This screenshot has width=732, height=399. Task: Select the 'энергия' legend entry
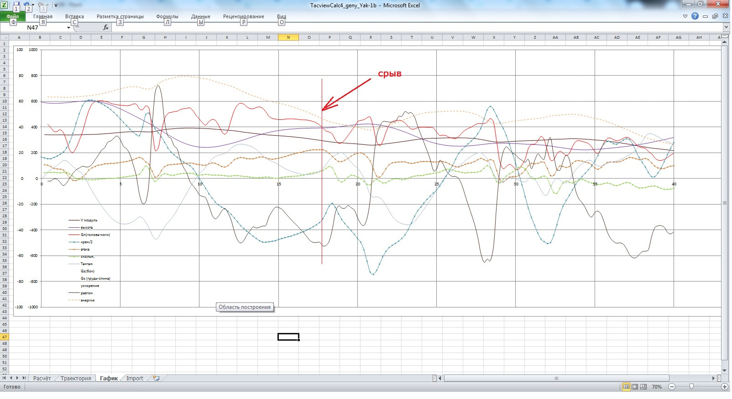82,300
